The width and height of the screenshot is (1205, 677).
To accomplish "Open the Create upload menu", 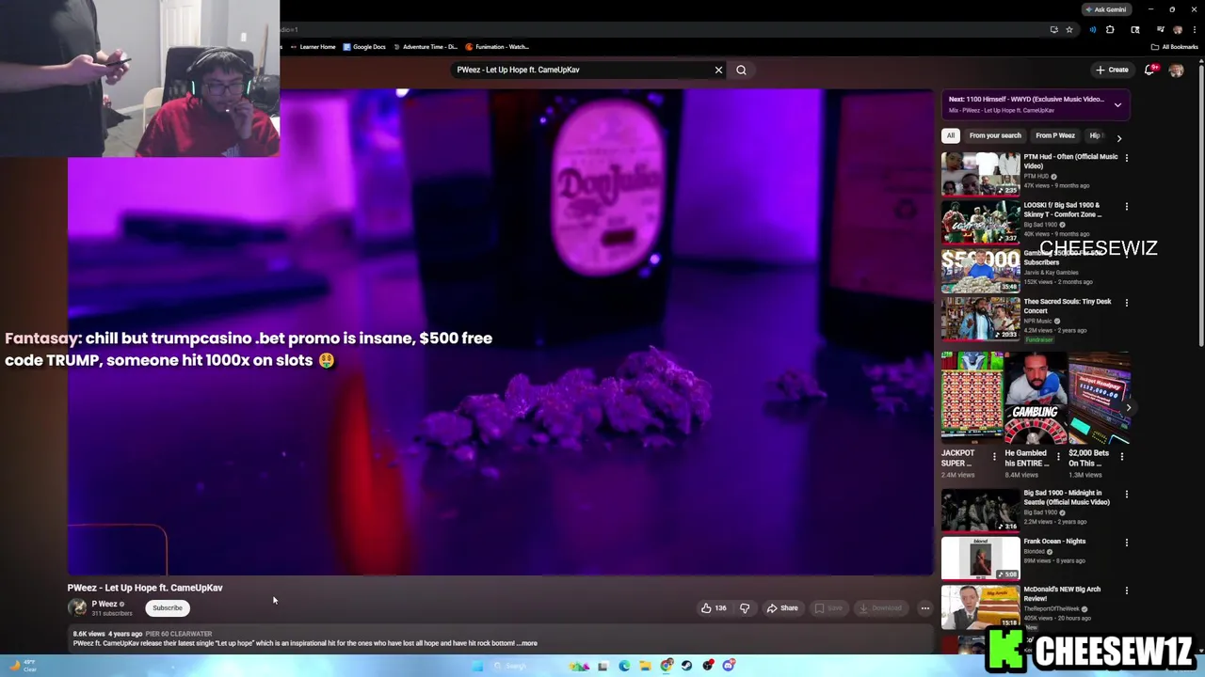I will 1112,70.
